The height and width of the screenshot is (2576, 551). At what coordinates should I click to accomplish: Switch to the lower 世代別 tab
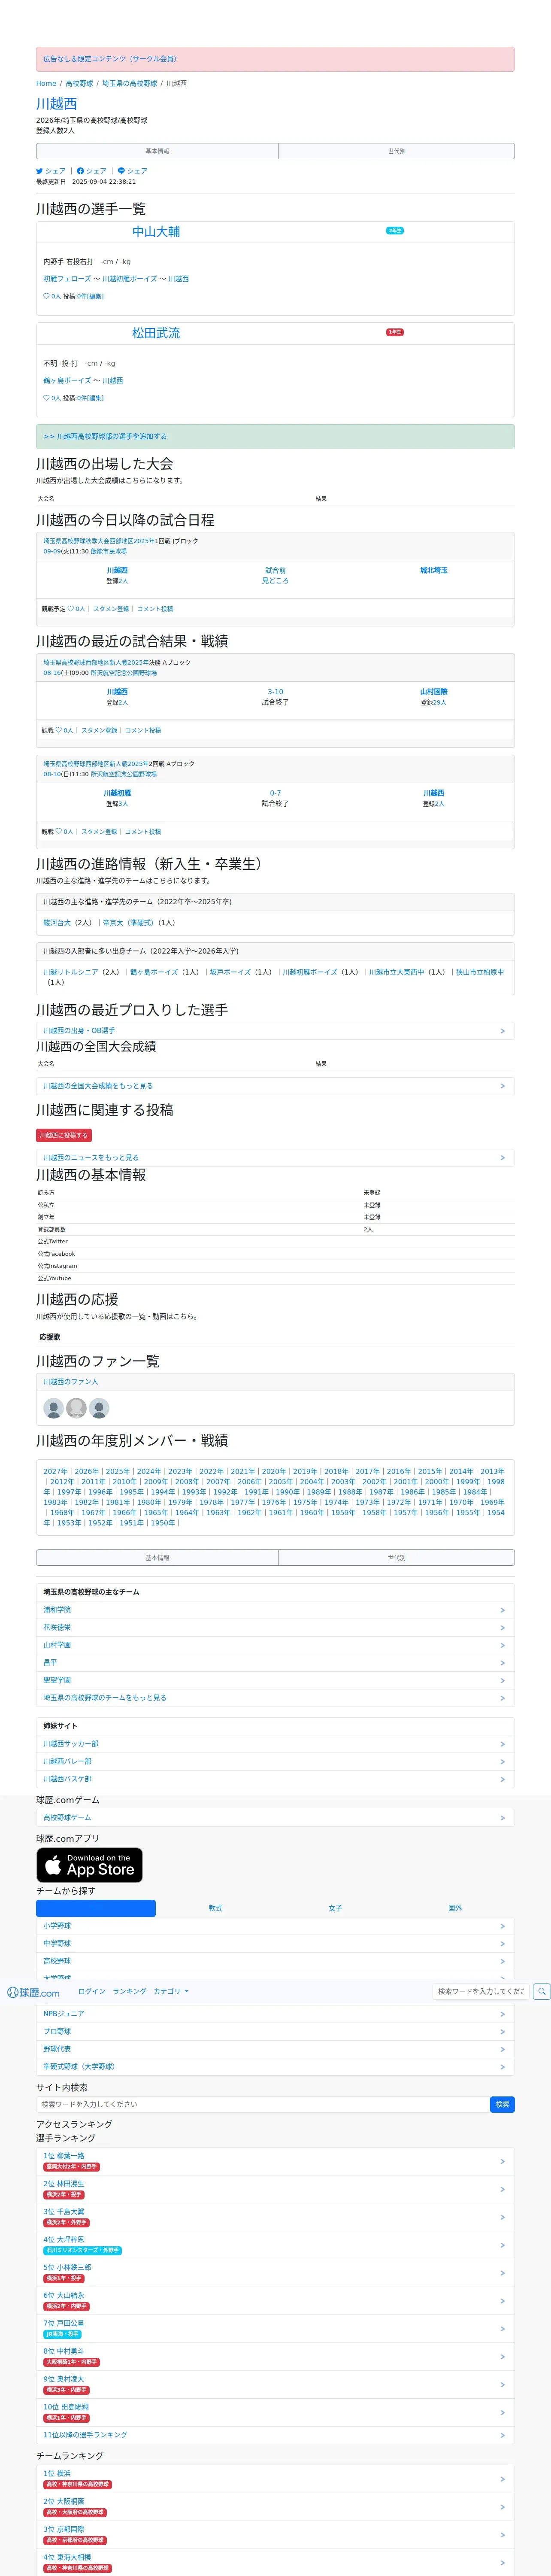[396, 1558]
